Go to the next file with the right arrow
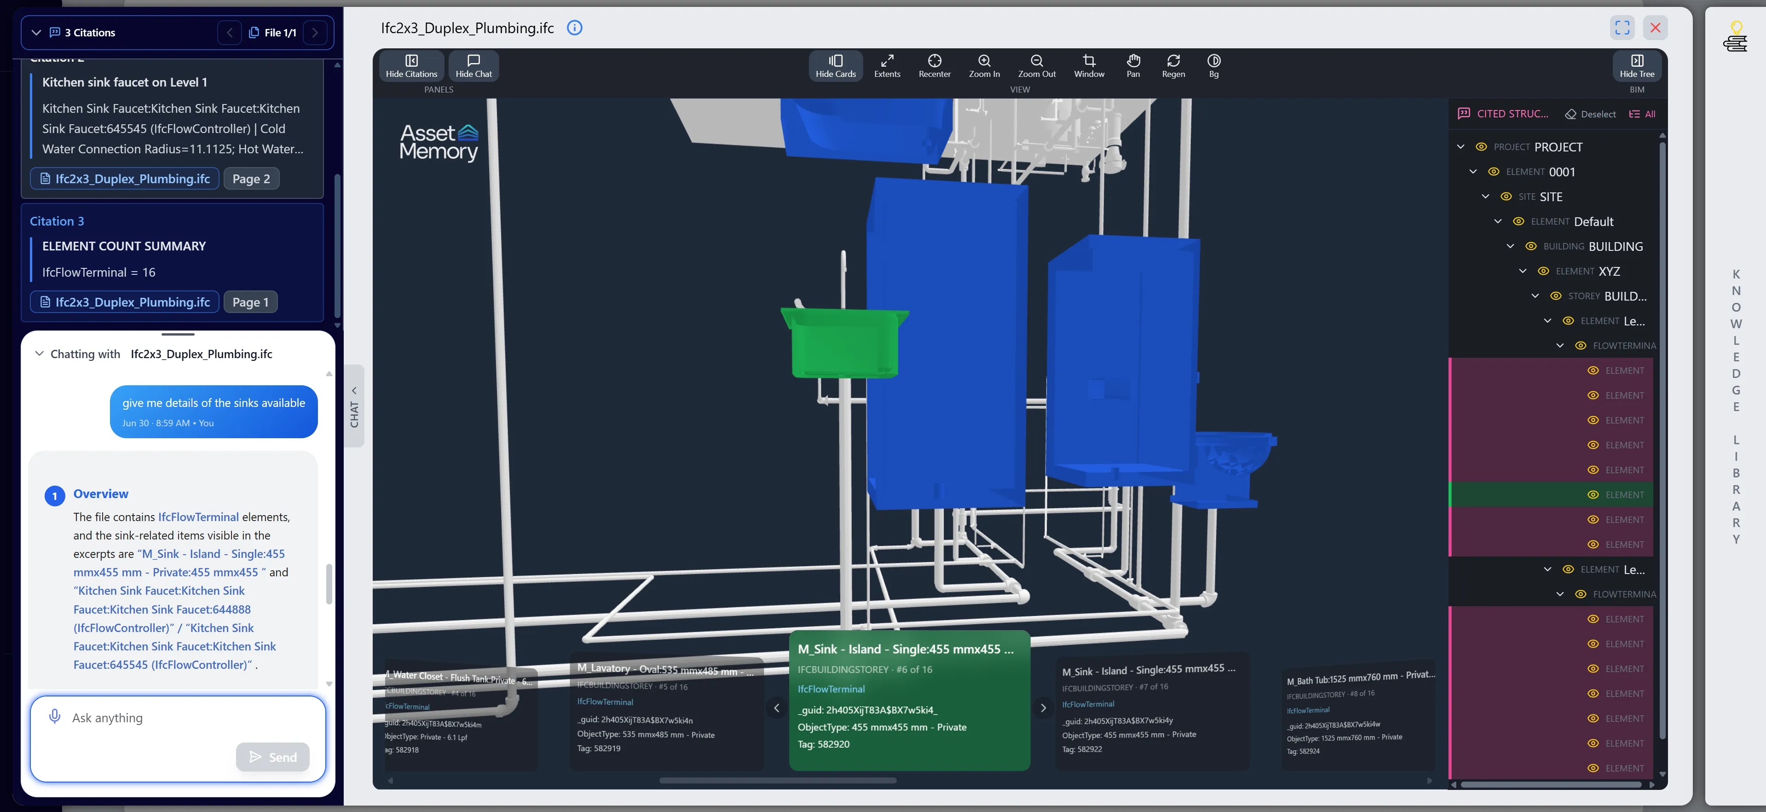This screenshot has height=812, width=1766. [x=315, y=32]
